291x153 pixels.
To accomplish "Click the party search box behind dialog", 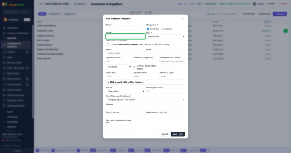I will 222,14.
